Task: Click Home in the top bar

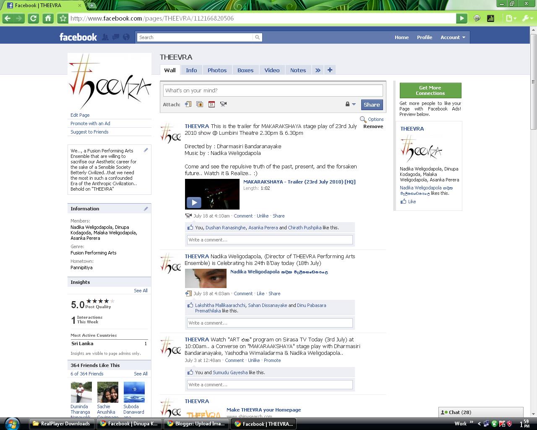Action: [x=401, y=37]
